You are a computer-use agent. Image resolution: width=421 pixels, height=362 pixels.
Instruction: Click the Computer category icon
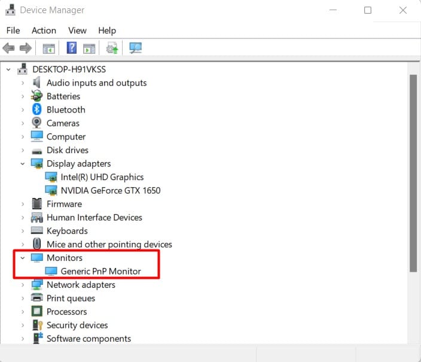(x=37, y=136)
